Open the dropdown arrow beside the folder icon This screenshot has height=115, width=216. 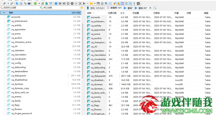pyautogui.click(x=95, y=3)
